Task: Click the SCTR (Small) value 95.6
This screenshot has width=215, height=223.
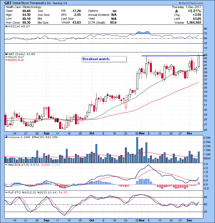Action: [113, 23]
